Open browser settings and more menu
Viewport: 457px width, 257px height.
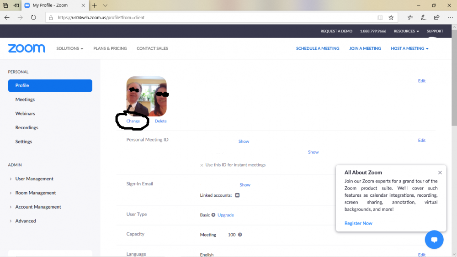click(x=450, y=17)
